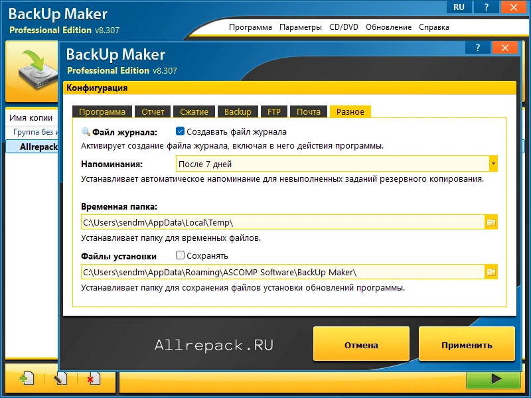Browse for temporary folder location
Screen dimensions: 531x398
point(491,222)
